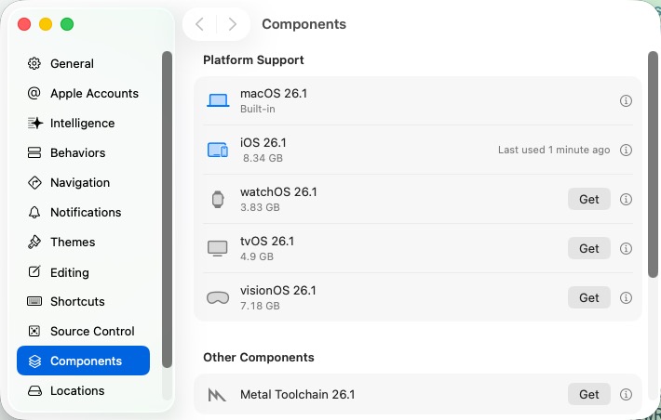Click info icon beside iOS 26.1
661x420 pixels.
point(627,150)
